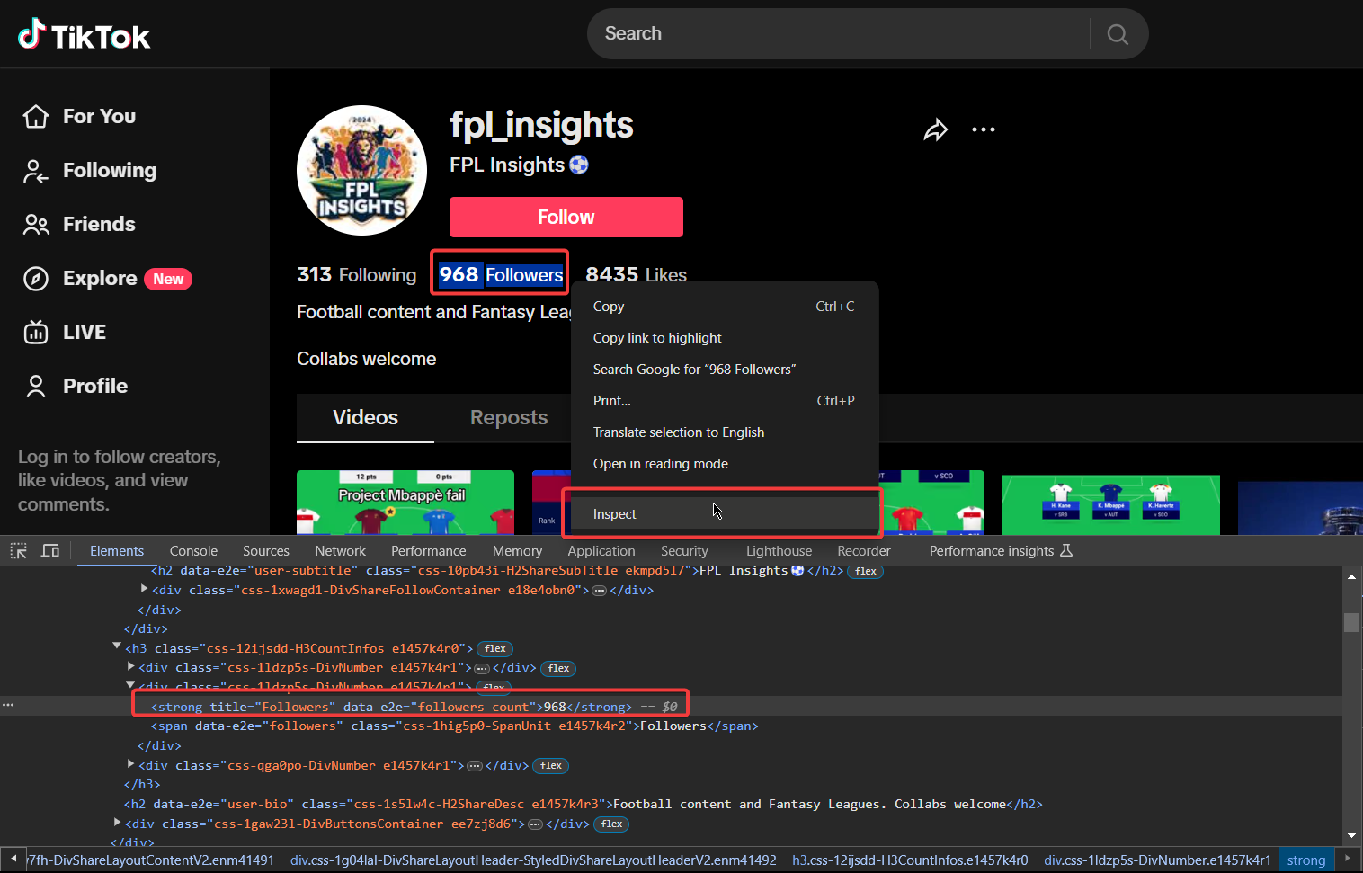Select the inspect element picker tool
The width and height of the screenshot is (1363, 873).
coord(18,550)
